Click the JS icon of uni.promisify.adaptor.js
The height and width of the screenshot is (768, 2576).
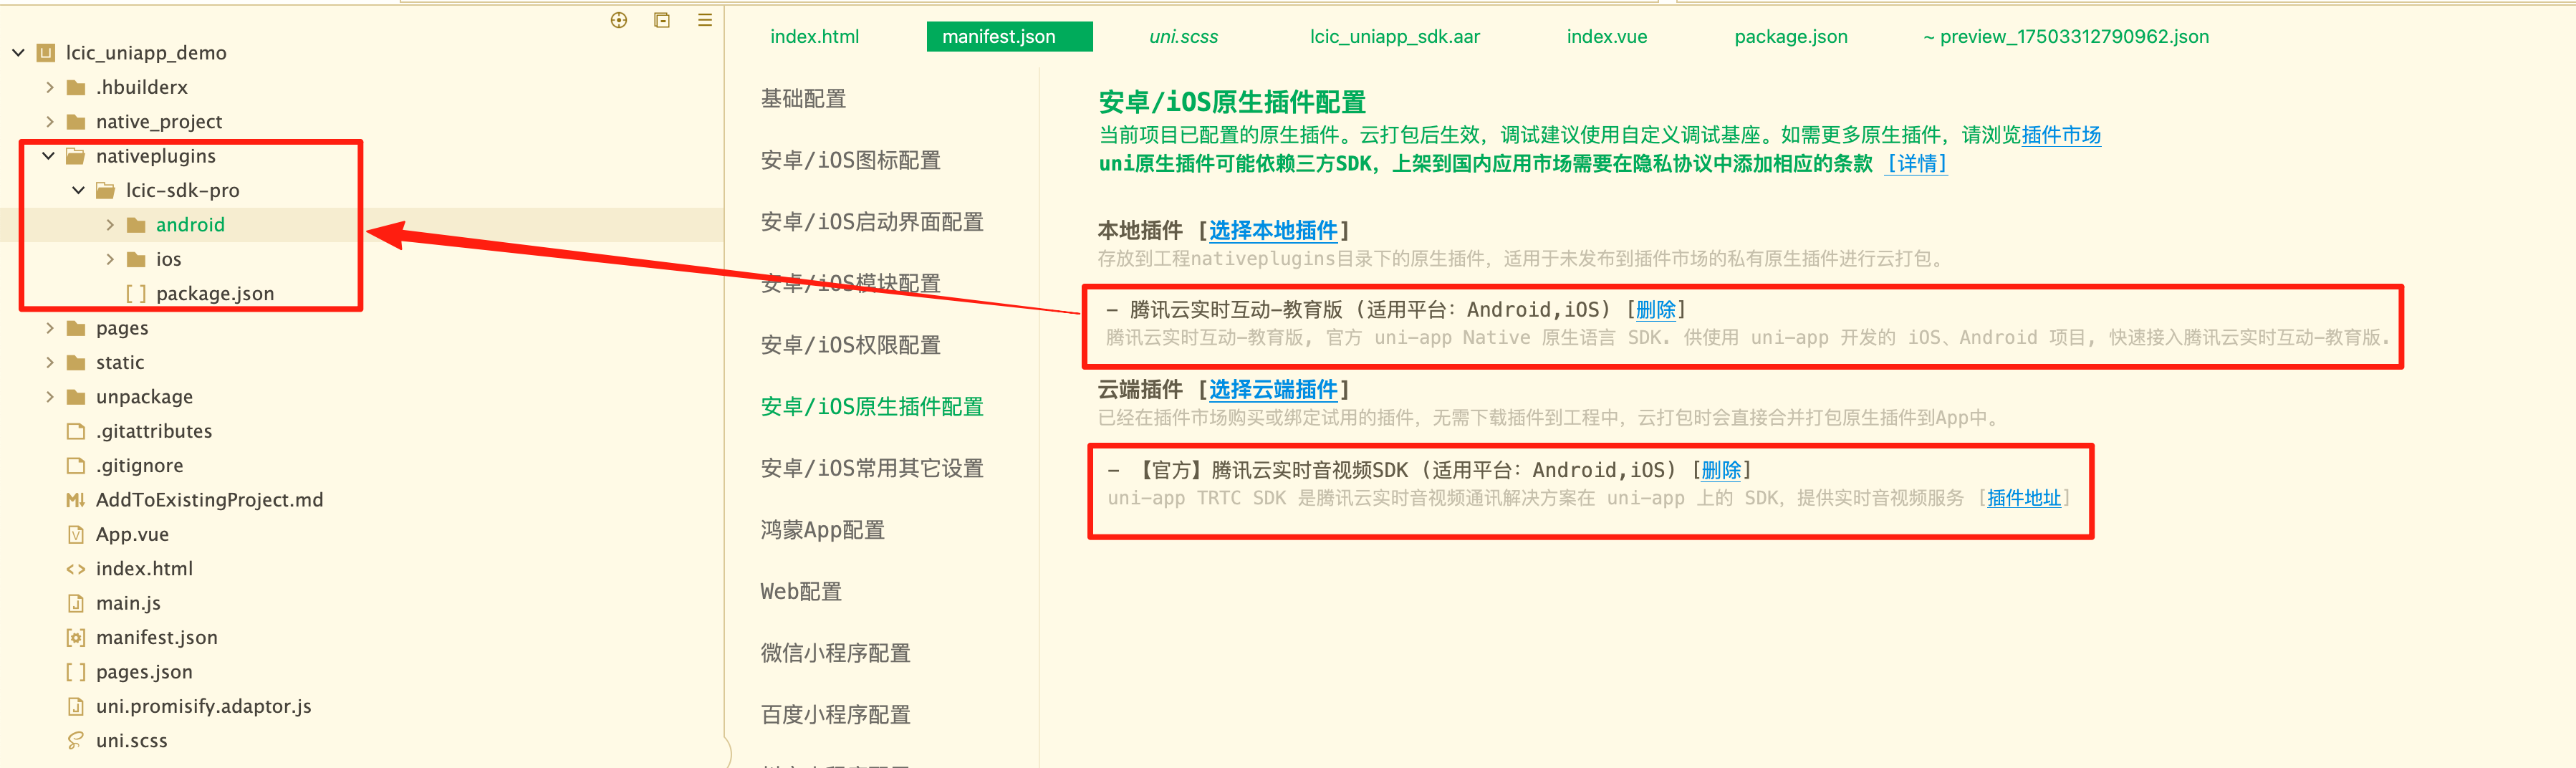[76, 707]
